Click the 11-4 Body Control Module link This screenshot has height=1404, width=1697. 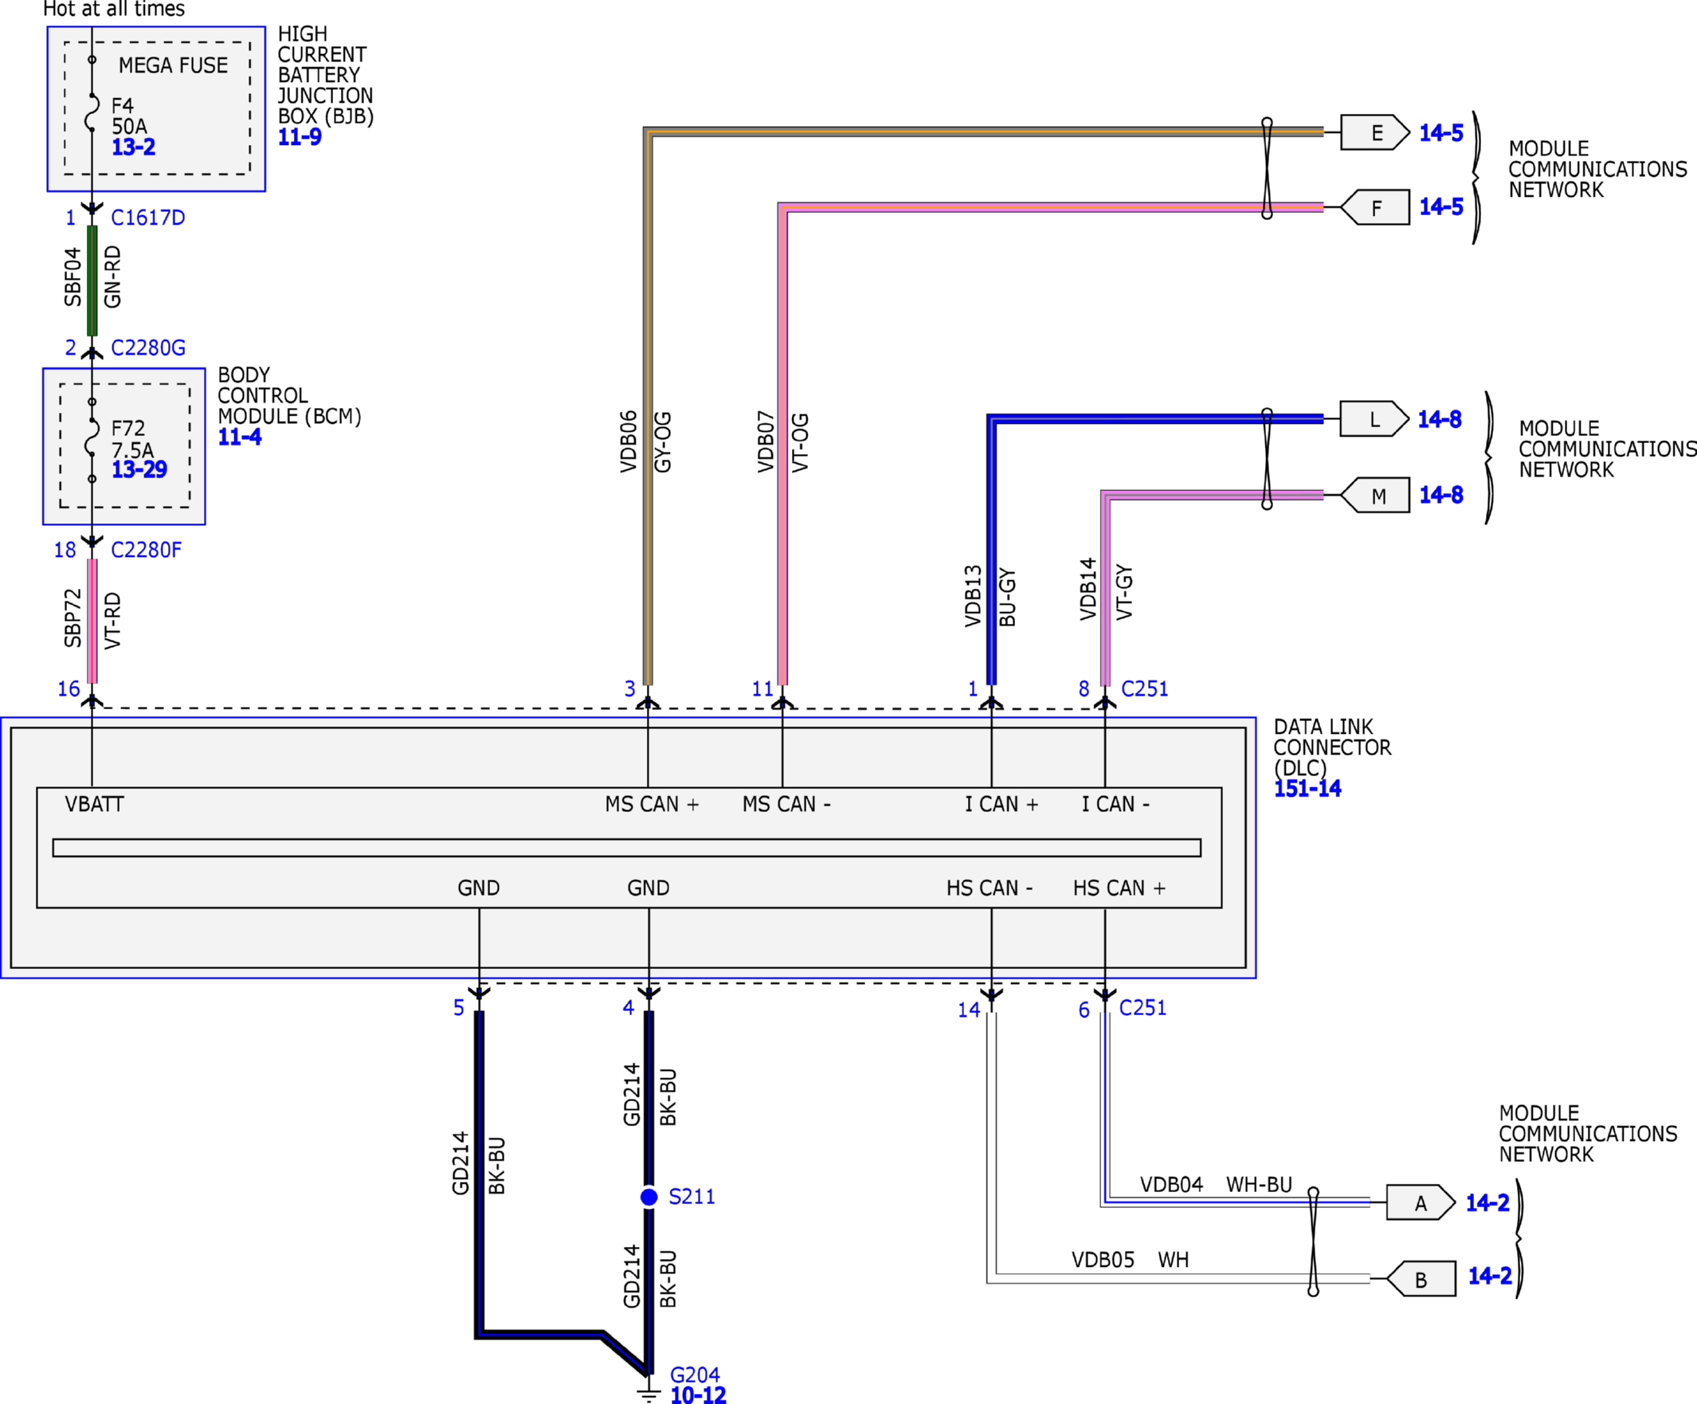coord(239,437)
